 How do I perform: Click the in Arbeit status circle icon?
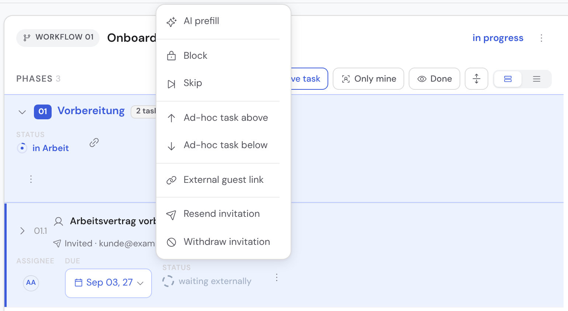[22, 148]
